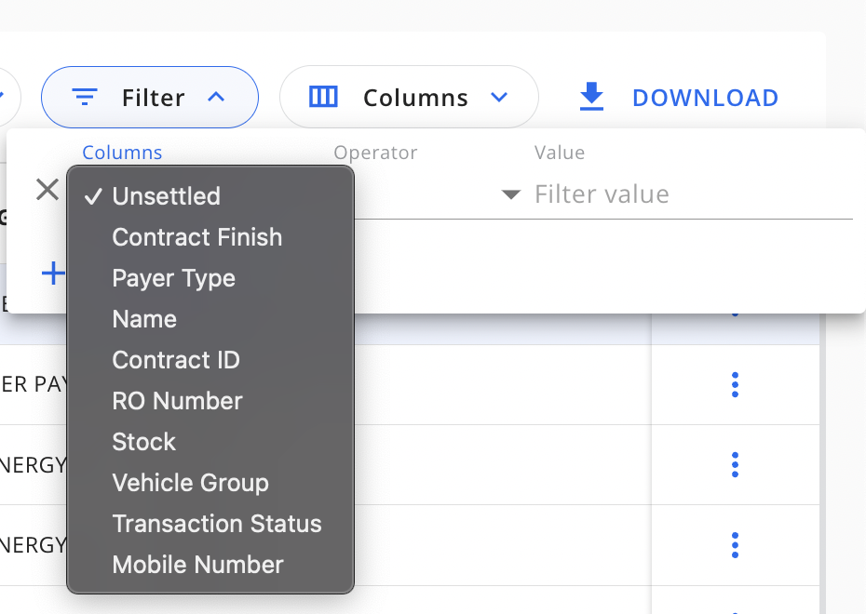The height and width of the screenshot is (614, 866).
Task: Click the DOWNLOAD button
Action: (679, 98)
